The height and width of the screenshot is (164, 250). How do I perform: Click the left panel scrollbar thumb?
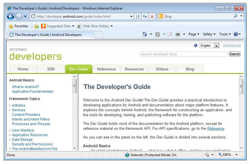click(x=75, y=86)
